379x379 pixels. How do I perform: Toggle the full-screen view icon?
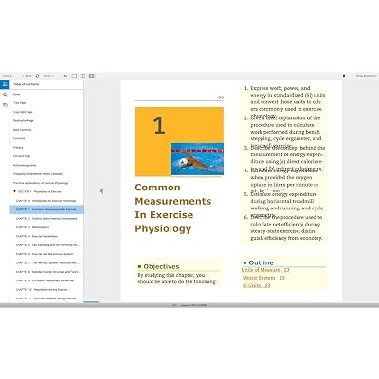click(x=91, y=76)
